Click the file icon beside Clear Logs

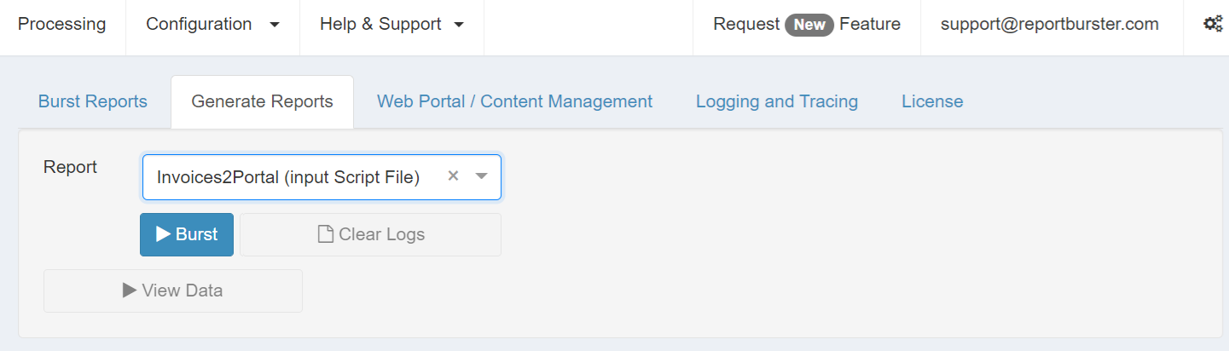325,234
